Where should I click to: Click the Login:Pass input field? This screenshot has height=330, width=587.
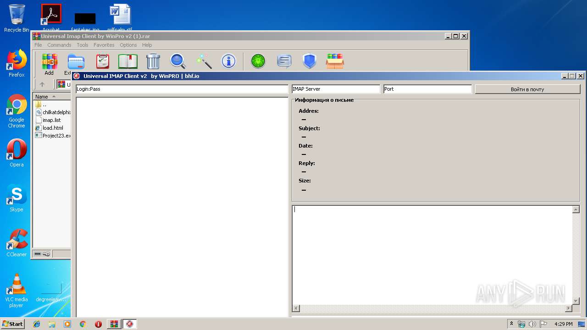[182, 89]
